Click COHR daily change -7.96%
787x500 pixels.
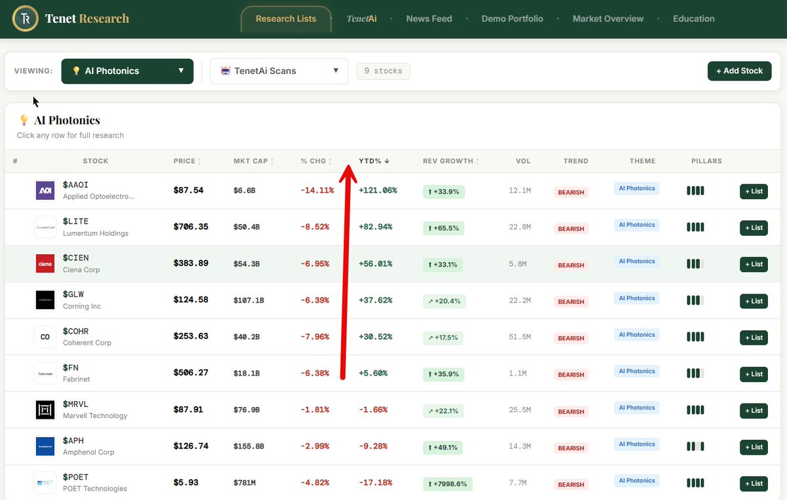click(315, 337)
